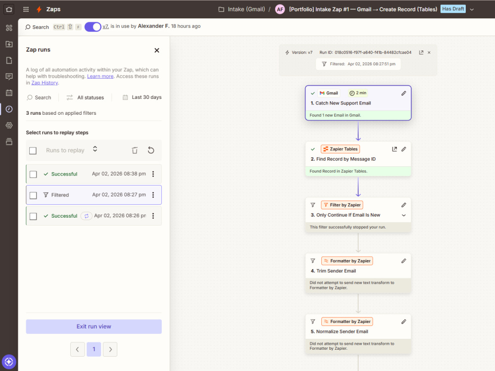Image resolution: width=495 pixels, height=371 pixels.
Task: Click the Zapier Tables badge in step 2
Action: pyautogui.click(x=341, y=149)
